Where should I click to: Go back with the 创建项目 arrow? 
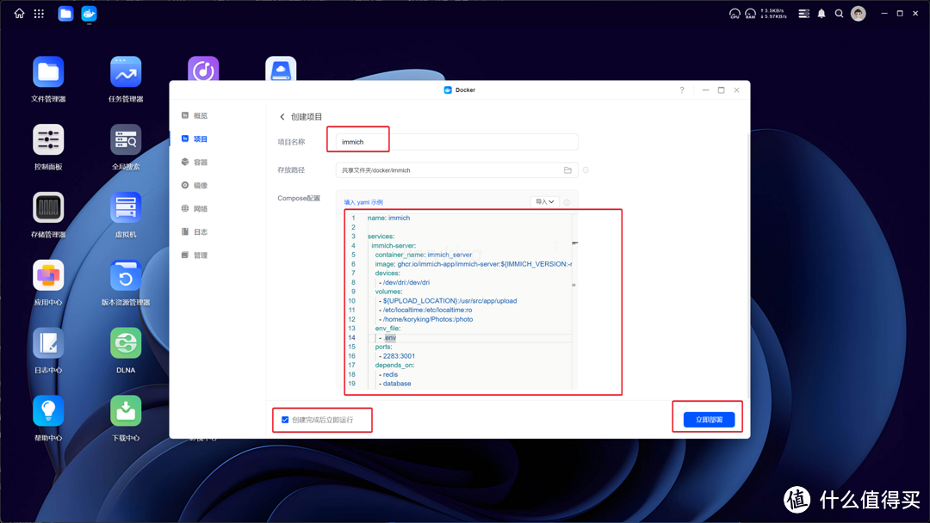pyautogui.click(x=282, y=117)
